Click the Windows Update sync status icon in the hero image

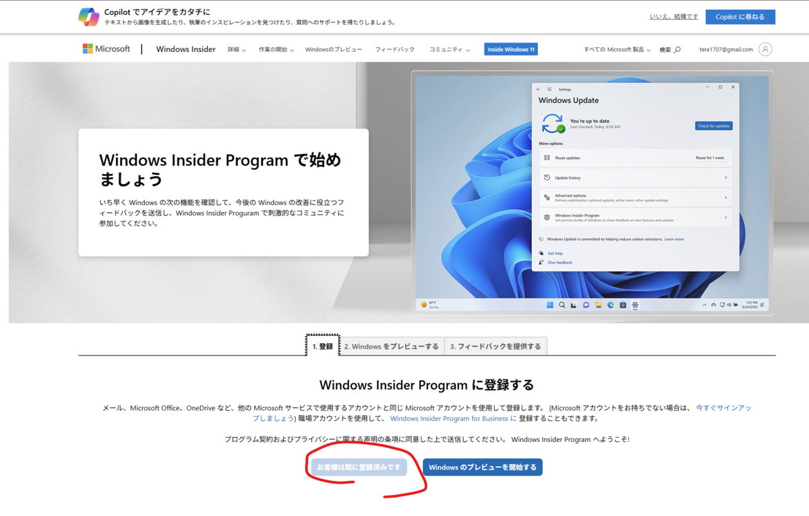tap(553, 123)
